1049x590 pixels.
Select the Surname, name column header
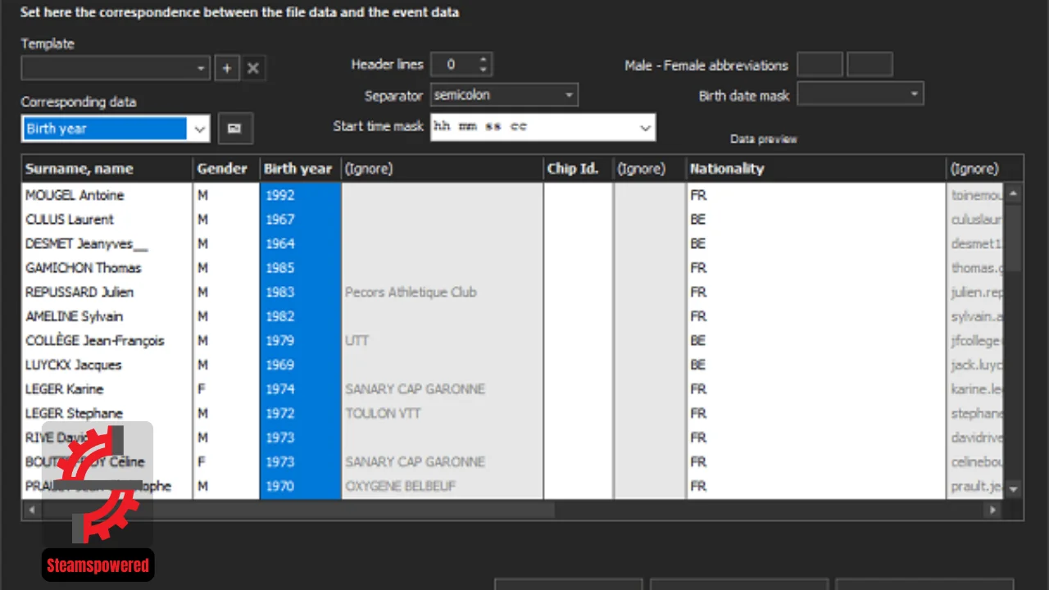click(107, 169)
